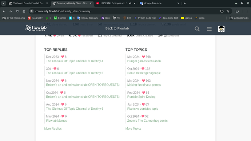Open the Sonic the hedgehog topic
The width and height of the screenshot is (251, 141).
[144, 73]
